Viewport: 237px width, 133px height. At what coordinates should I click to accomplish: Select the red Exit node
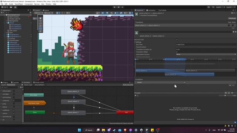coord(125,112)
